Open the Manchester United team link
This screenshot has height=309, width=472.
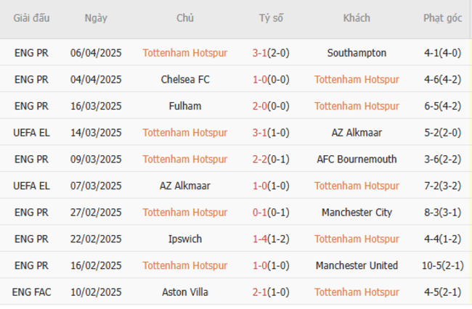pos(357,265)
